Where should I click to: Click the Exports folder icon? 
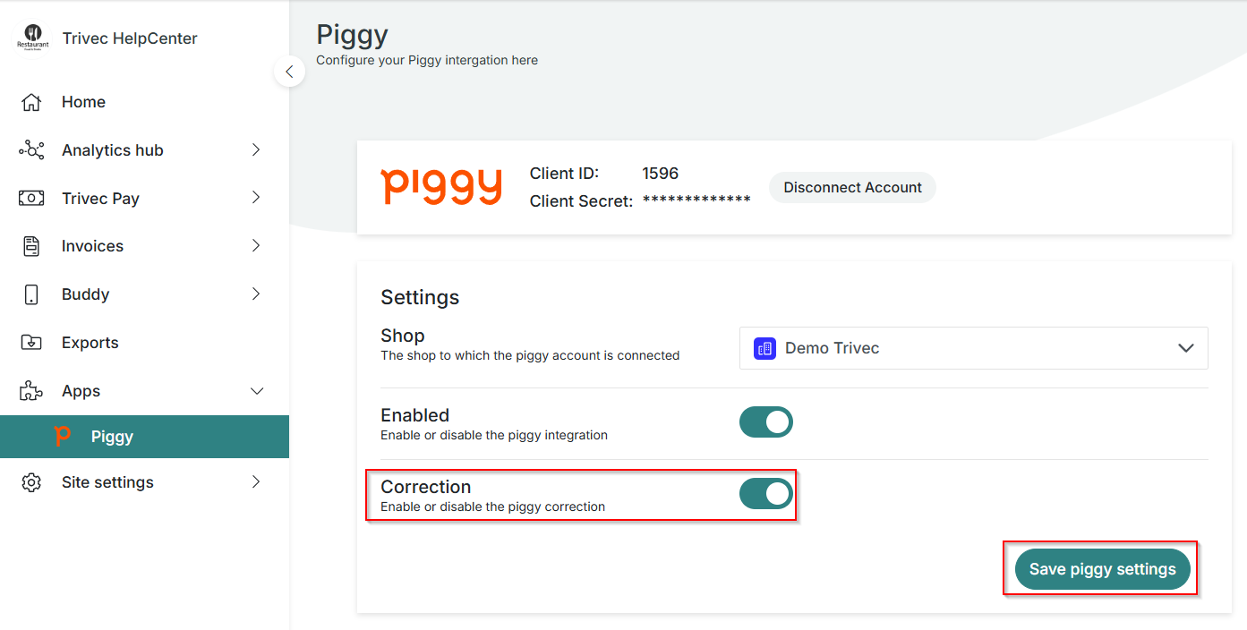point(31,343)
